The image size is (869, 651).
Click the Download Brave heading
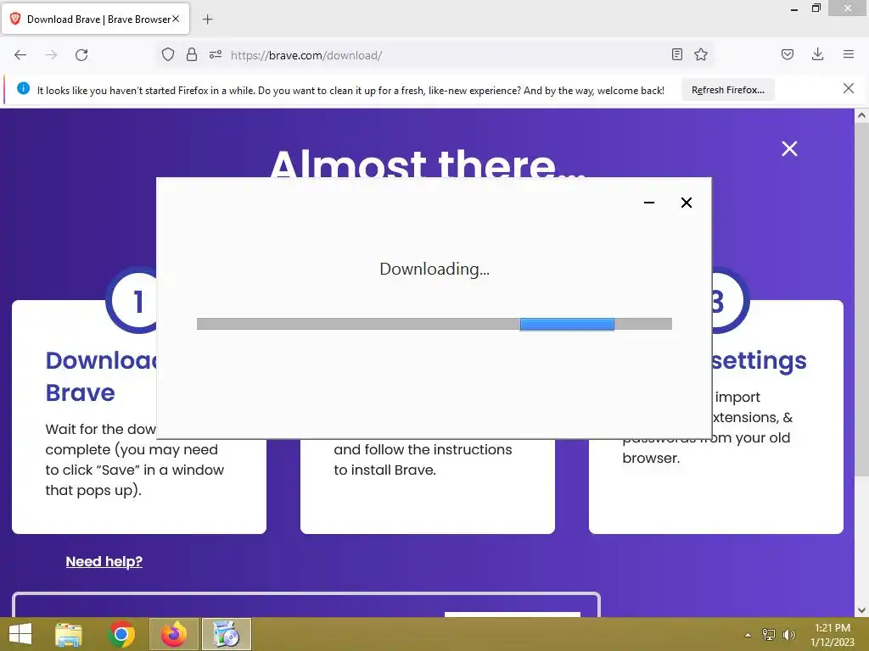pyautogui.click(x=101, y=376)
